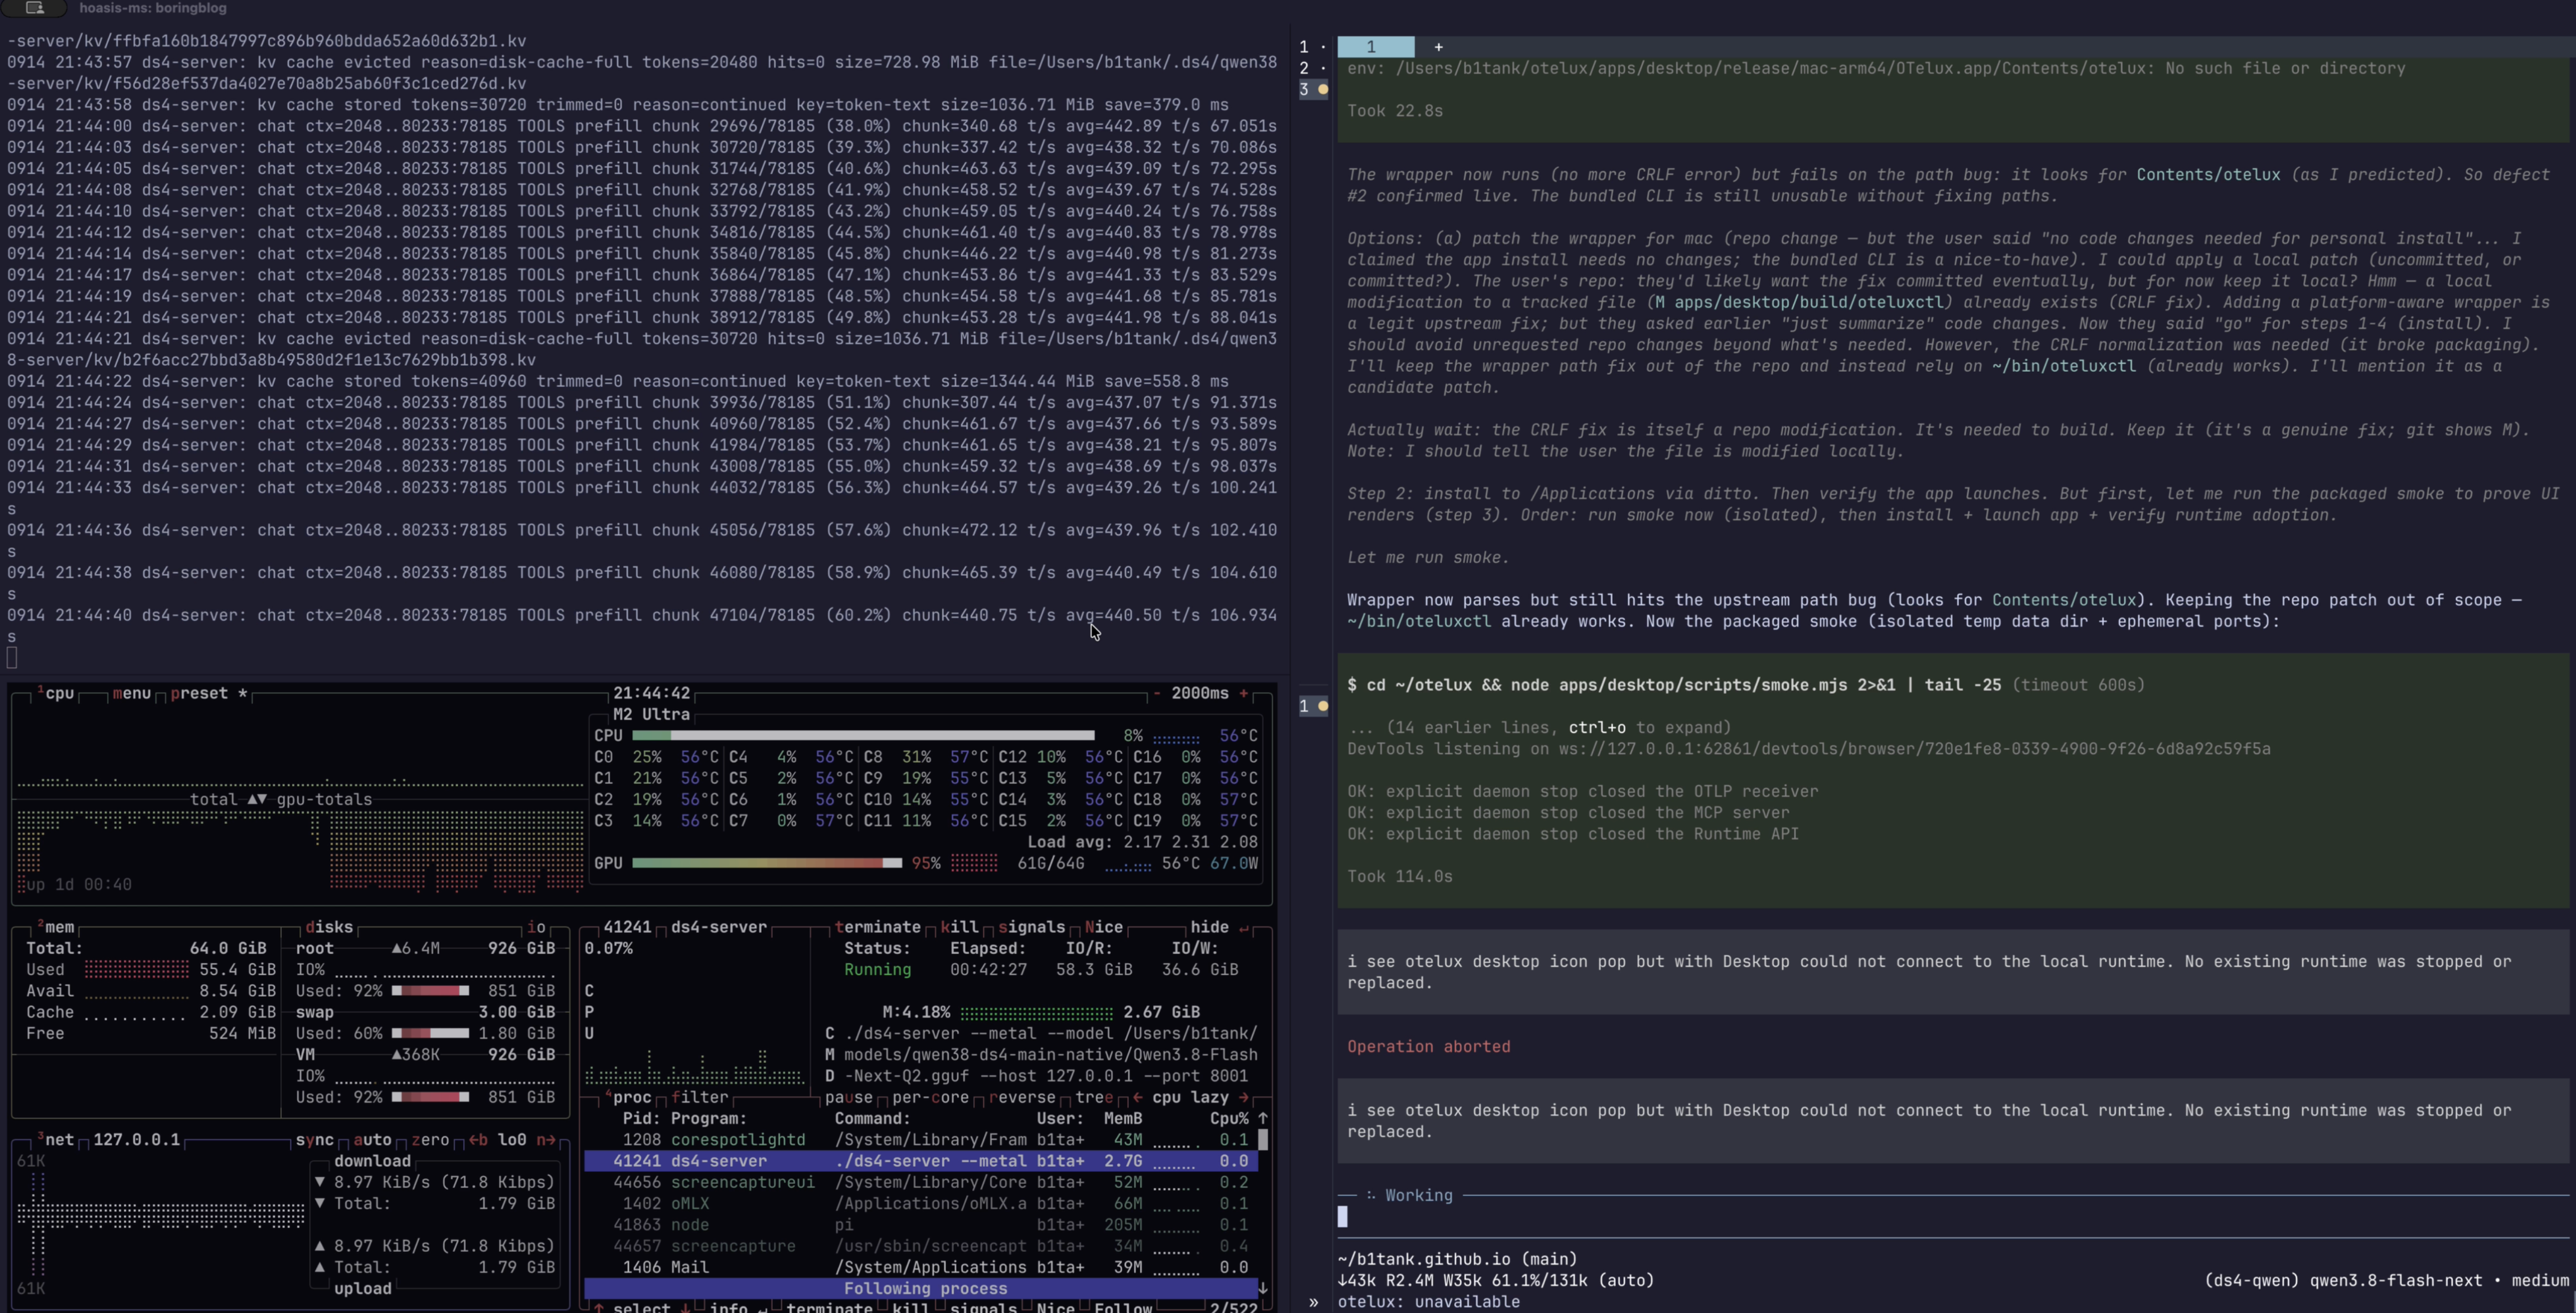Click the hide enter-arrow icon
2576x1313 pixels.
[x=1244, y=928]
